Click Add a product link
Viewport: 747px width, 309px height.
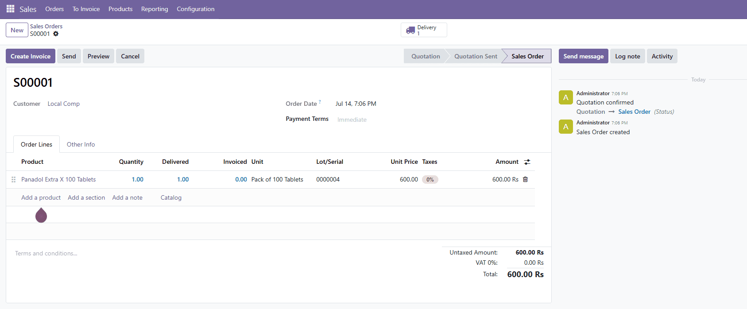41,197
